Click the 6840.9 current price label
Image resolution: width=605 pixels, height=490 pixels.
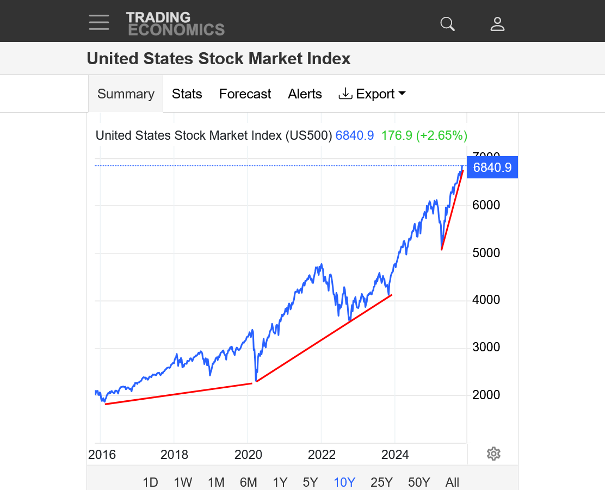click(492, 168)
